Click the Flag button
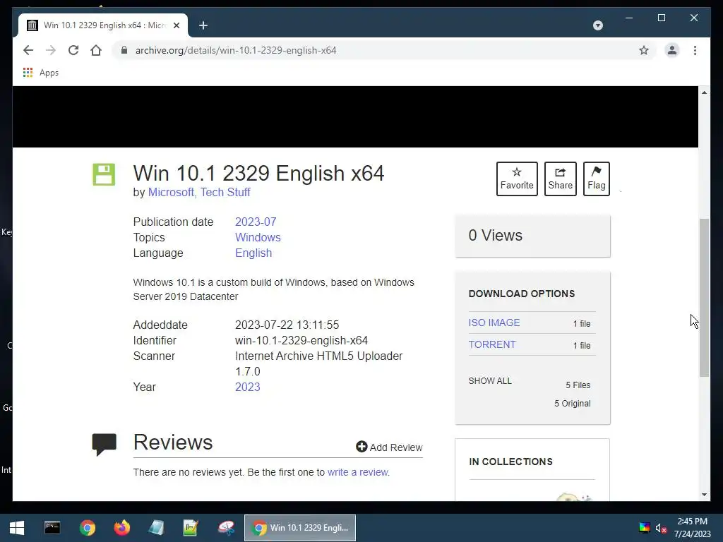This screenshot has width=723, height=542. (596, 179)
